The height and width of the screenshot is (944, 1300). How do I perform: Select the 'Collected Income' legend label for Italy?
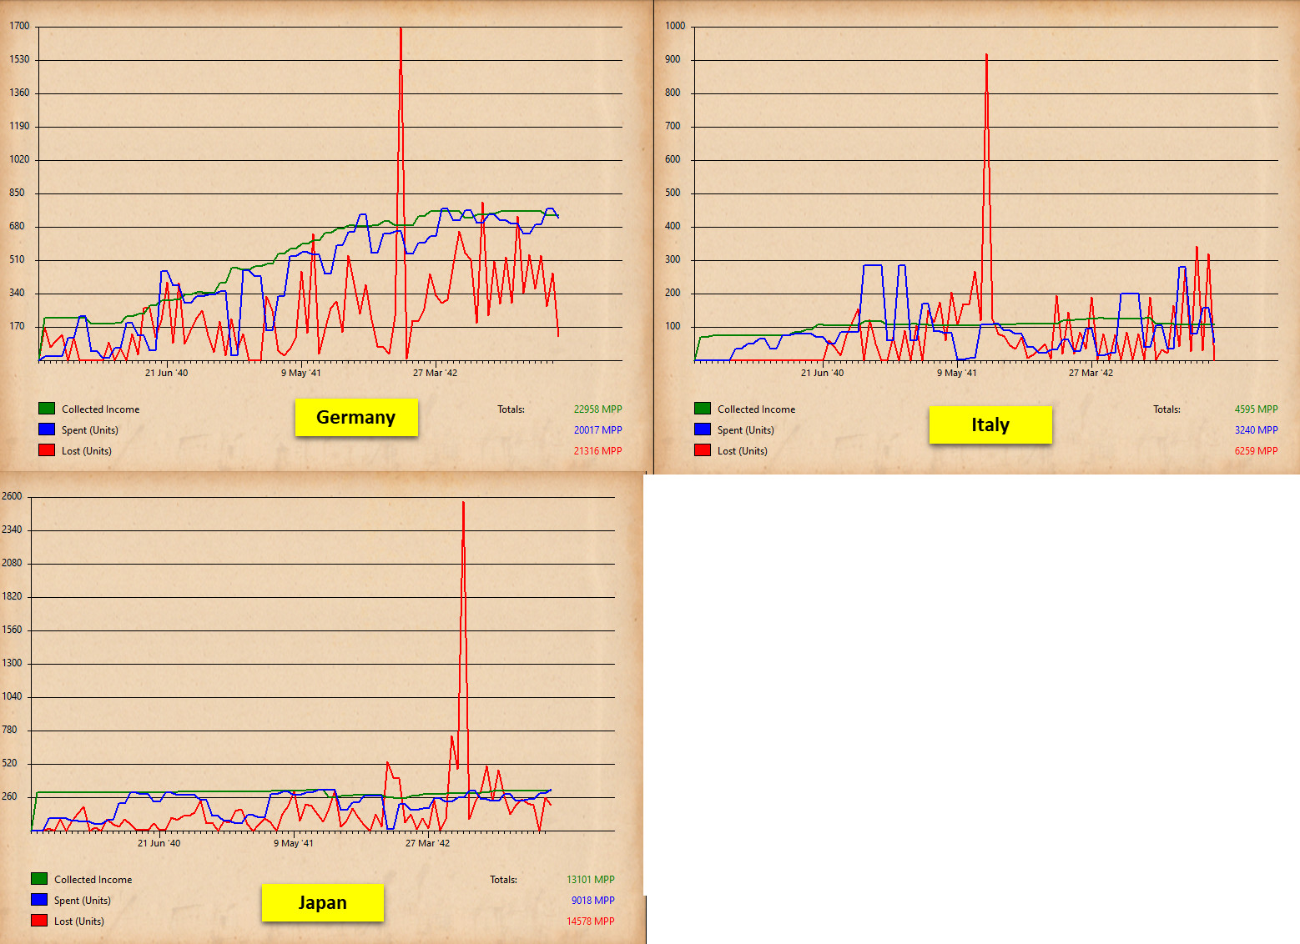pos(757,409)
